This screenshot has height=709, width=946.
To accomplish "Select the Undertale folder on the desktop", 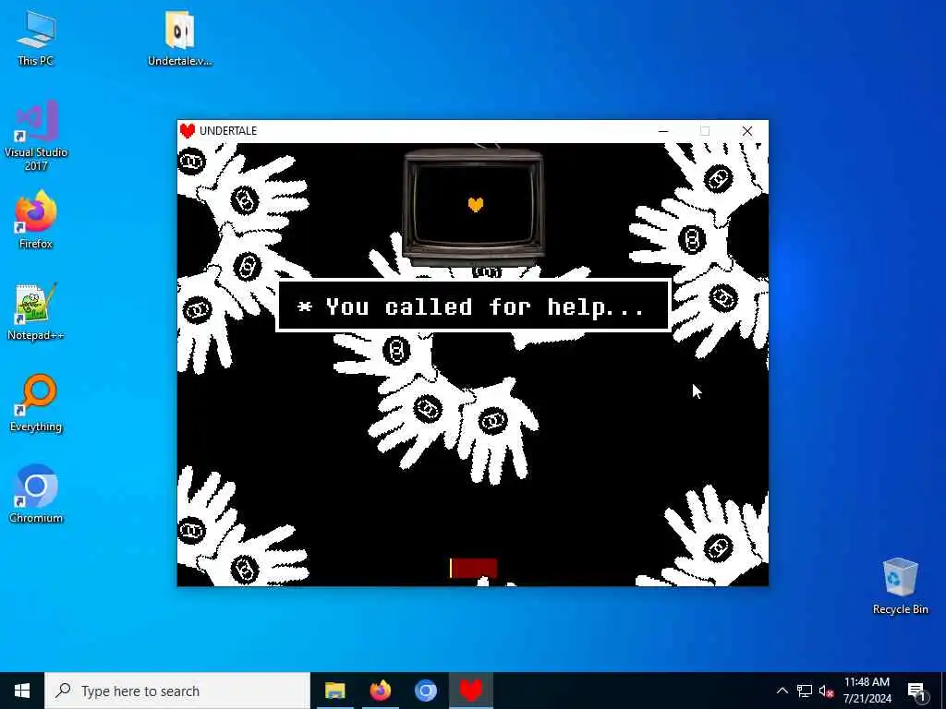I will click(x=180, y=38).
